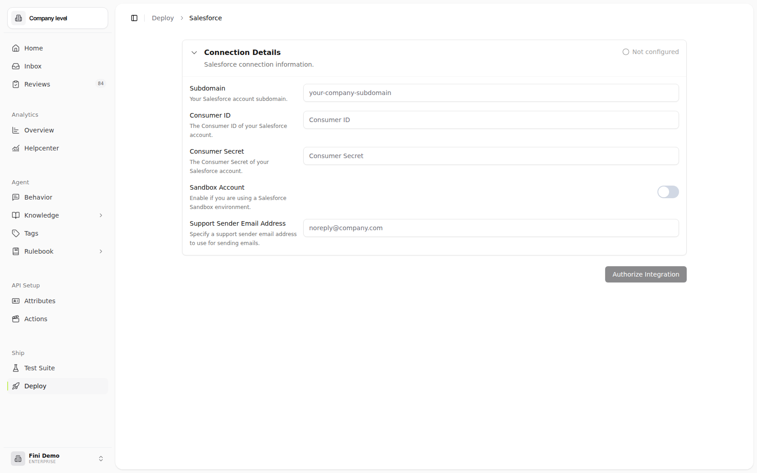Expand the Rulebook submenu chevron
Viewport: 757px width, 473px height.
click(101, 251)
